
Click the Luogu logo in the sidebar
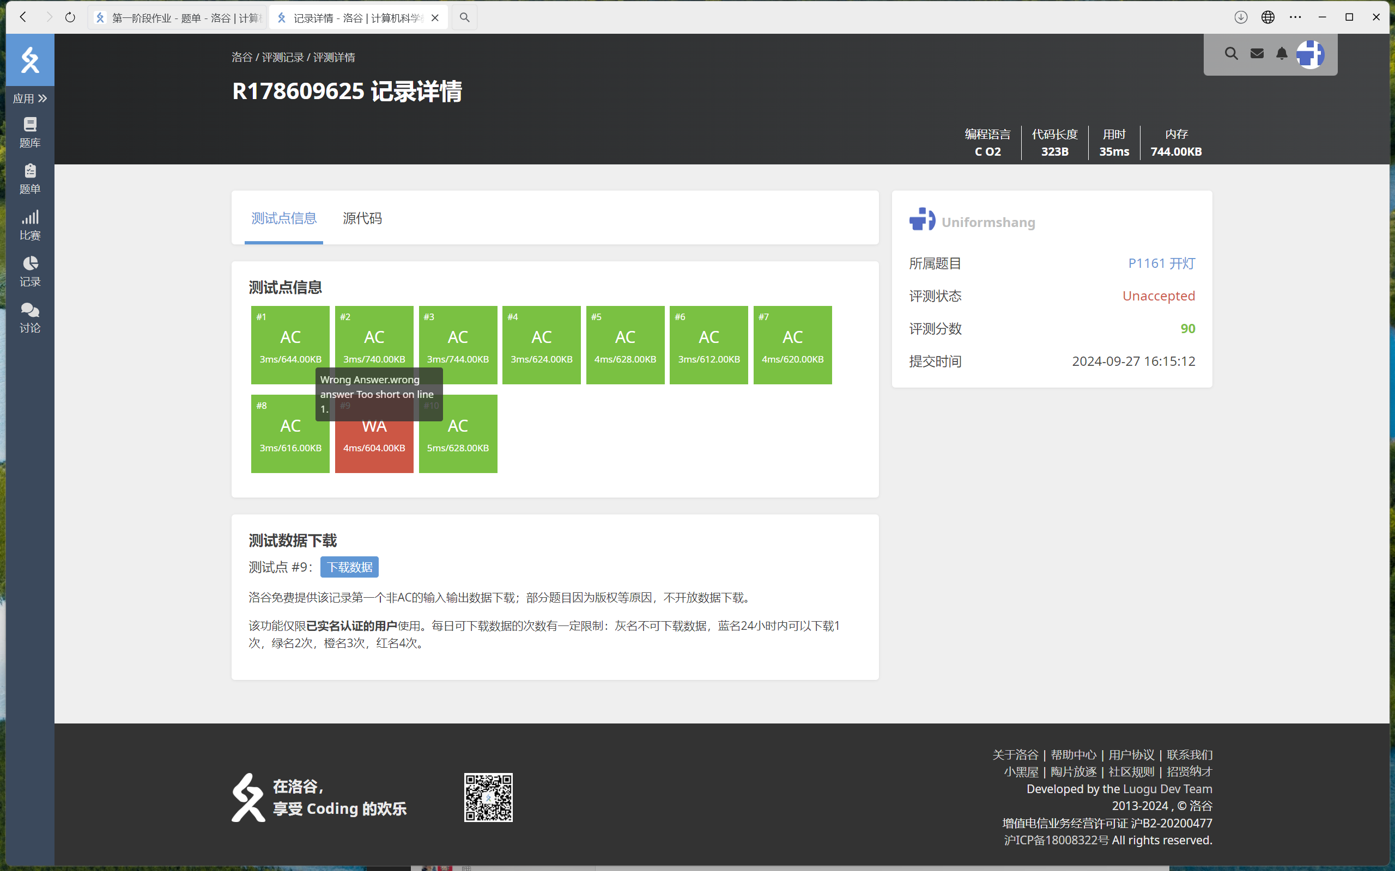pos(30,60)
